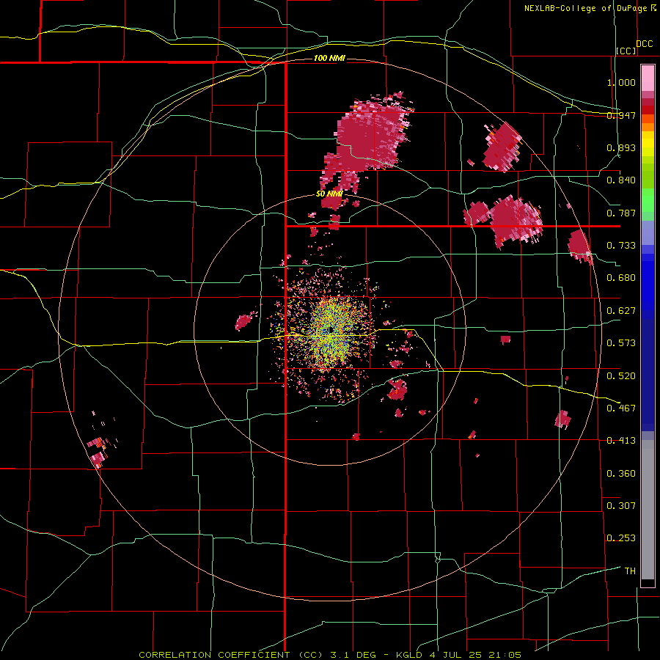Click the 0.680 scale label

tap(621, 278)
